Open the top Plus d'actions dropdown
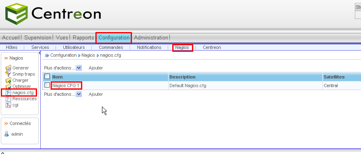Image resolution: width=361 pixels, height=164 pixels. (79, 68)
